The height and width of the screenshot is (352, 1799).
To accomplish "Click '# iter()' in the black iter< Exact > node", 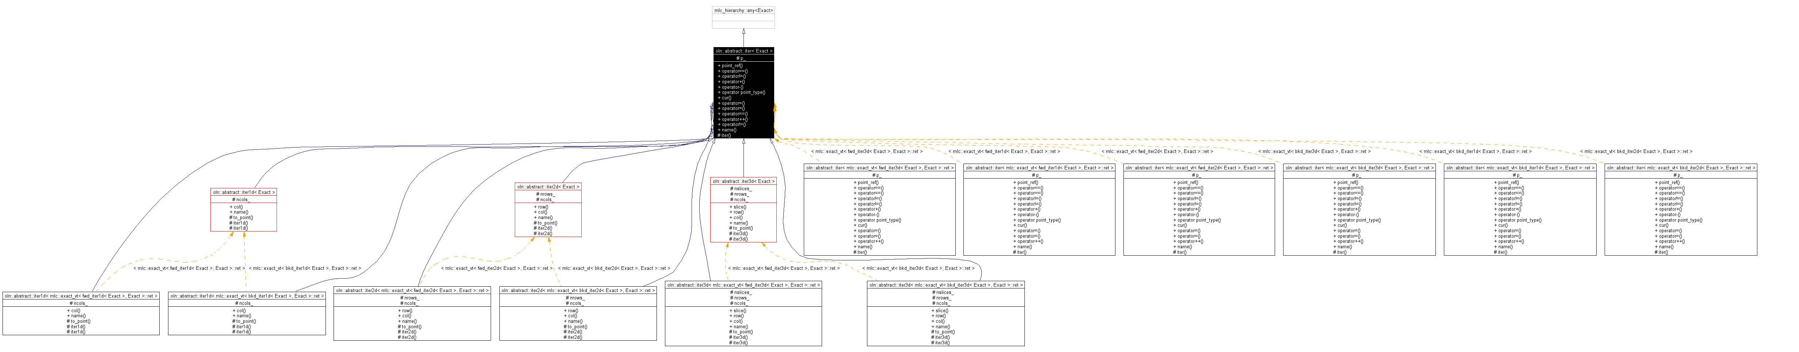I will point(724,135).
